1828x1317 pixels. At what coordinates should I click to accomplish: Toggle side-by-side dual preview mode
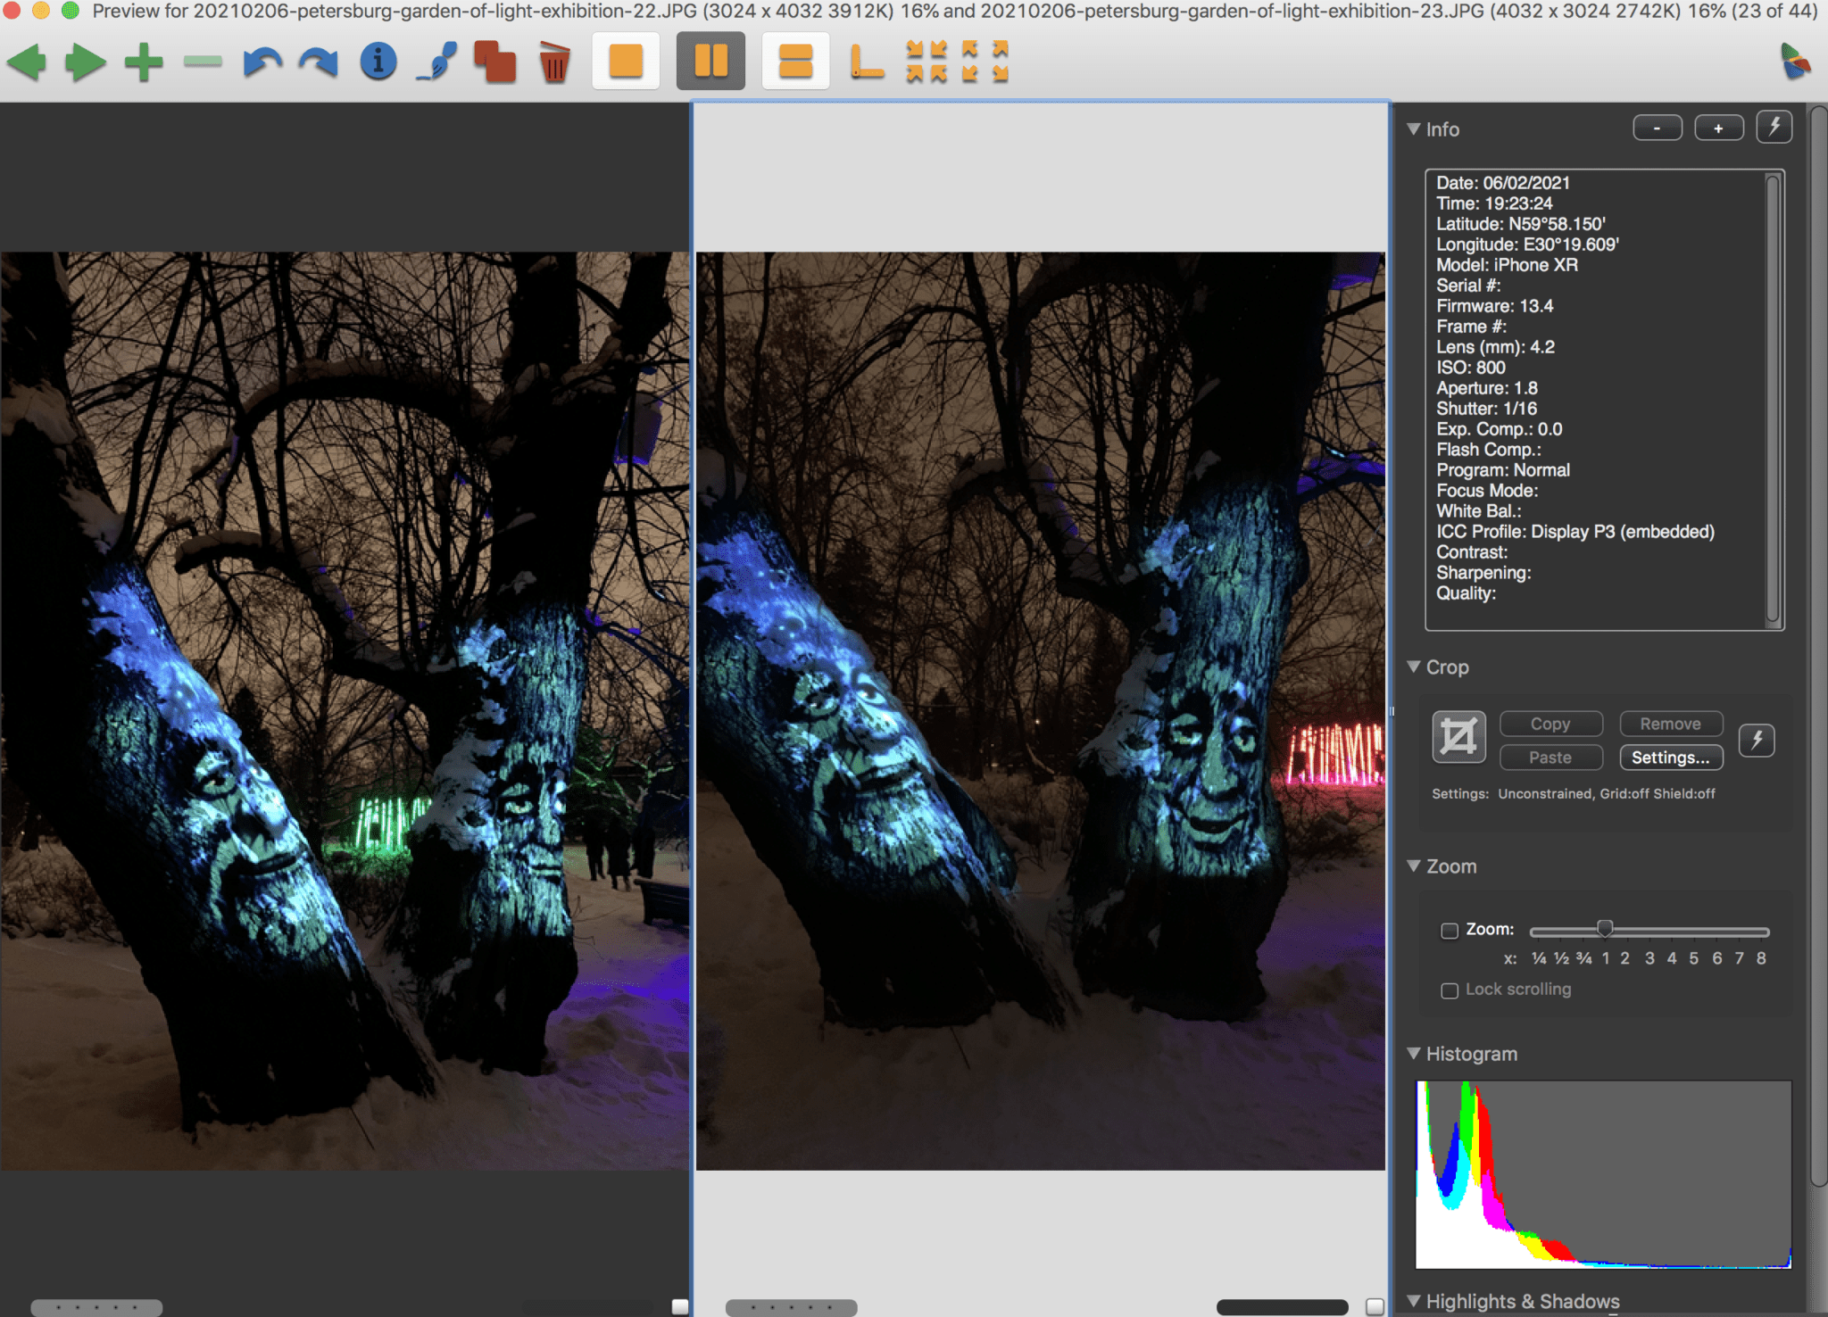pos(712,60)
